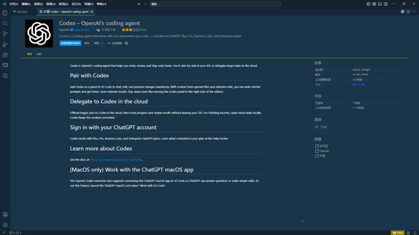Click the remote window icon in status bar
The image size is (419, 235).
(x=4, y=233)
